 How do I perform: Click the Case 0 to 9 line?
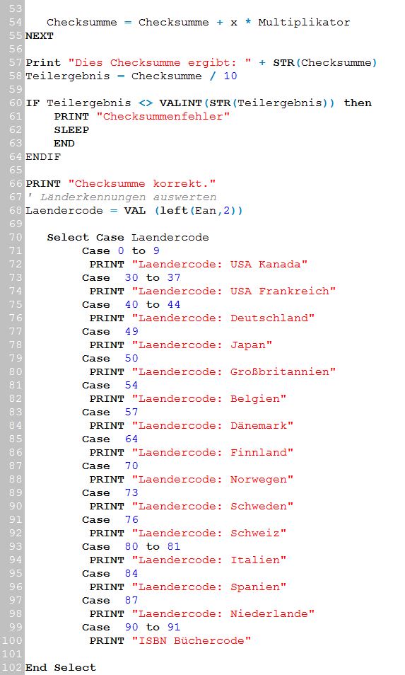point(121,250)
